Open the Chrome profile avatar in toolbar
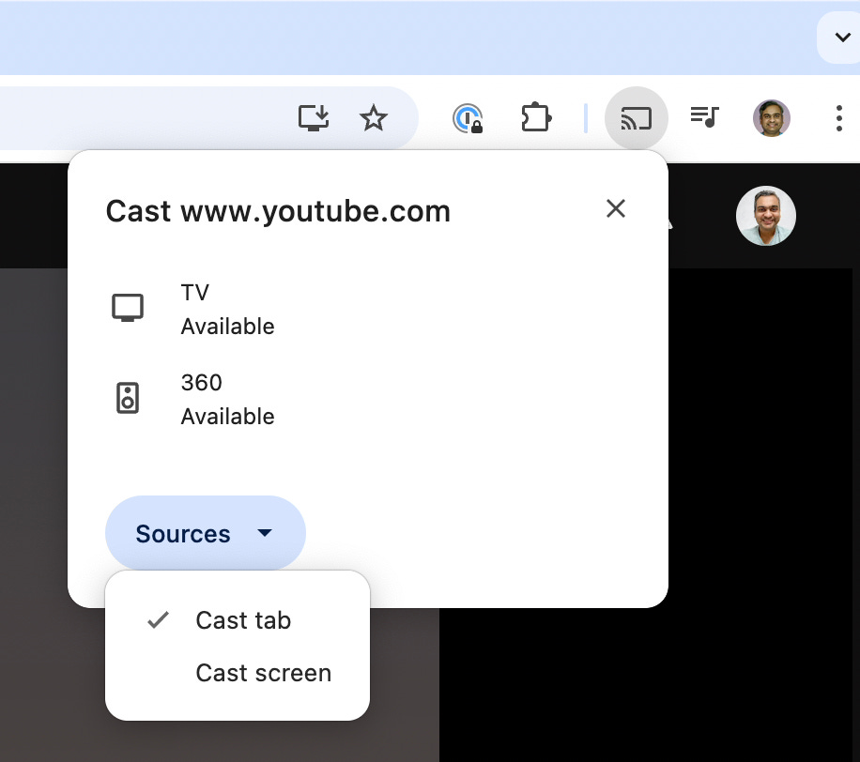Image resolution: width=860 pixels, height=762 pixels. click(772, 118)
